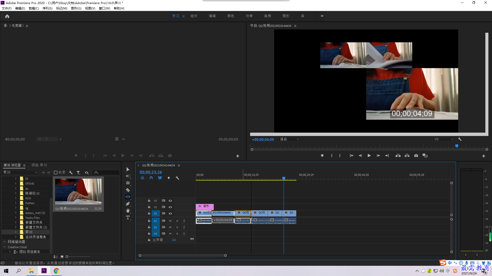Open the 文件(F) menu

7,8
